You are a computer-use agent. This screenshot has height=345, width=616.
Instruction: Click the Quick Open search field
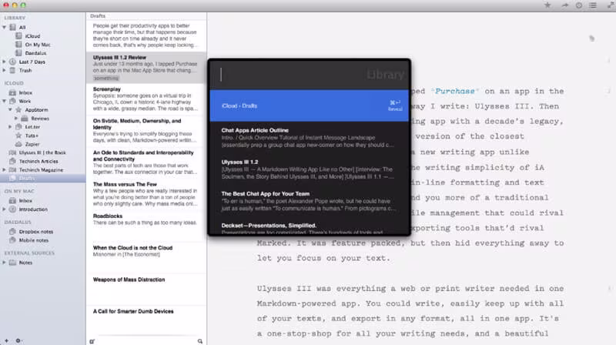(310, 75)
